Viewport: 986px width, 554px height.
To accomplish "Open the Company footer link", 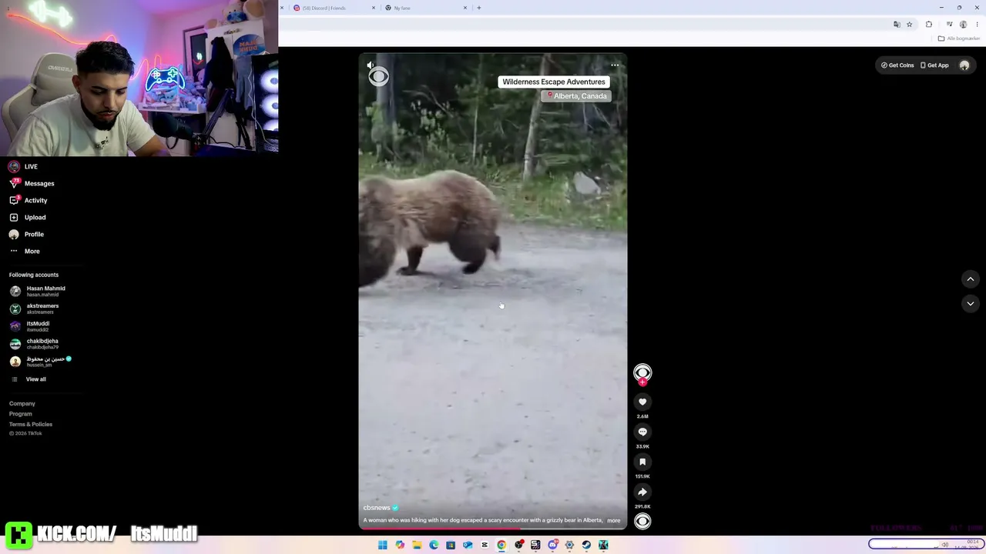I will [22, 403].
